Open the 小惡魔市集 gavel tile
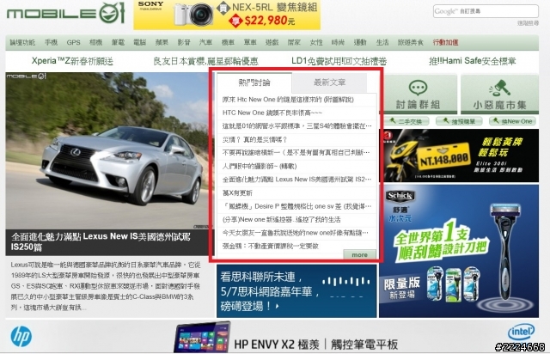 499,94
